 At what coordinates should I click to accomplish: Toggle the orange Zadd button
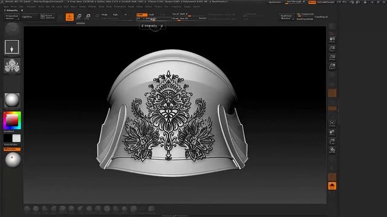(141, 14)
